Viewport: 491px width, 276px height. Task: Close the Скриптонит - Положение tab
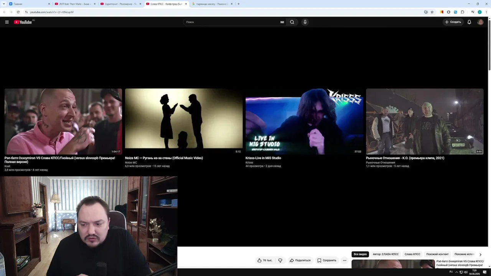pyautogui.click(x=140, y=4)
